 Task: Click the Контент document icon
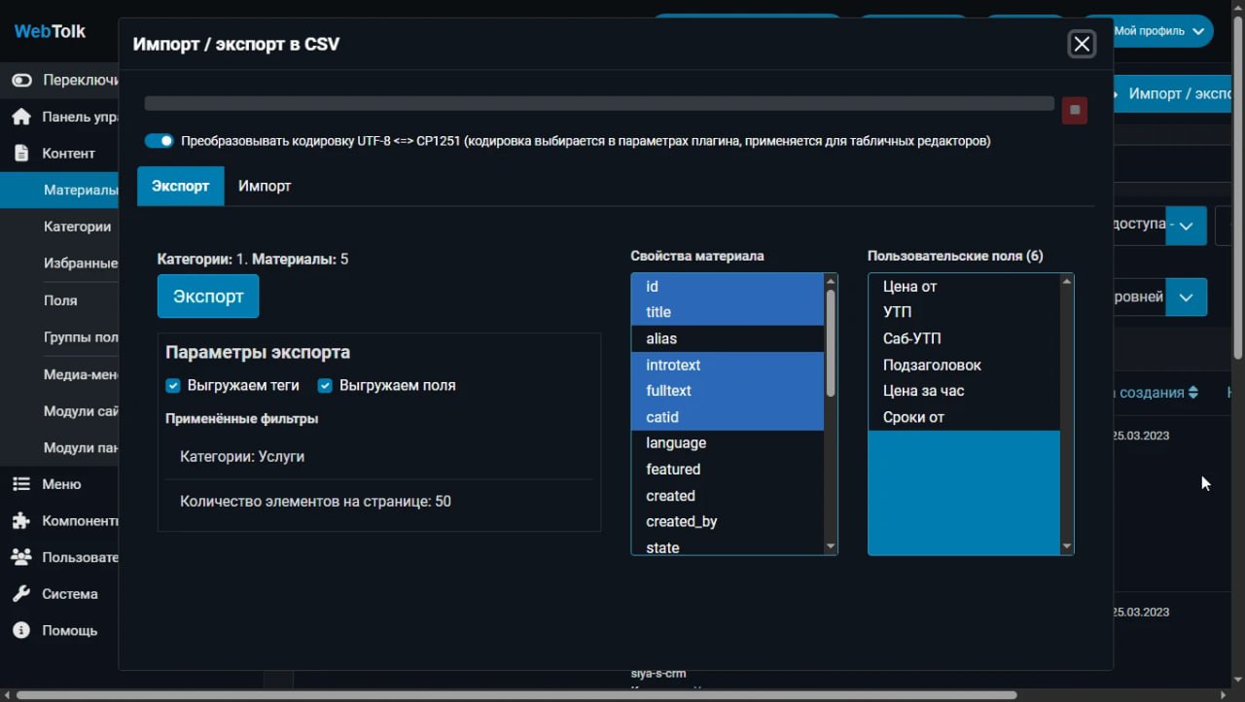click(22, 153)
